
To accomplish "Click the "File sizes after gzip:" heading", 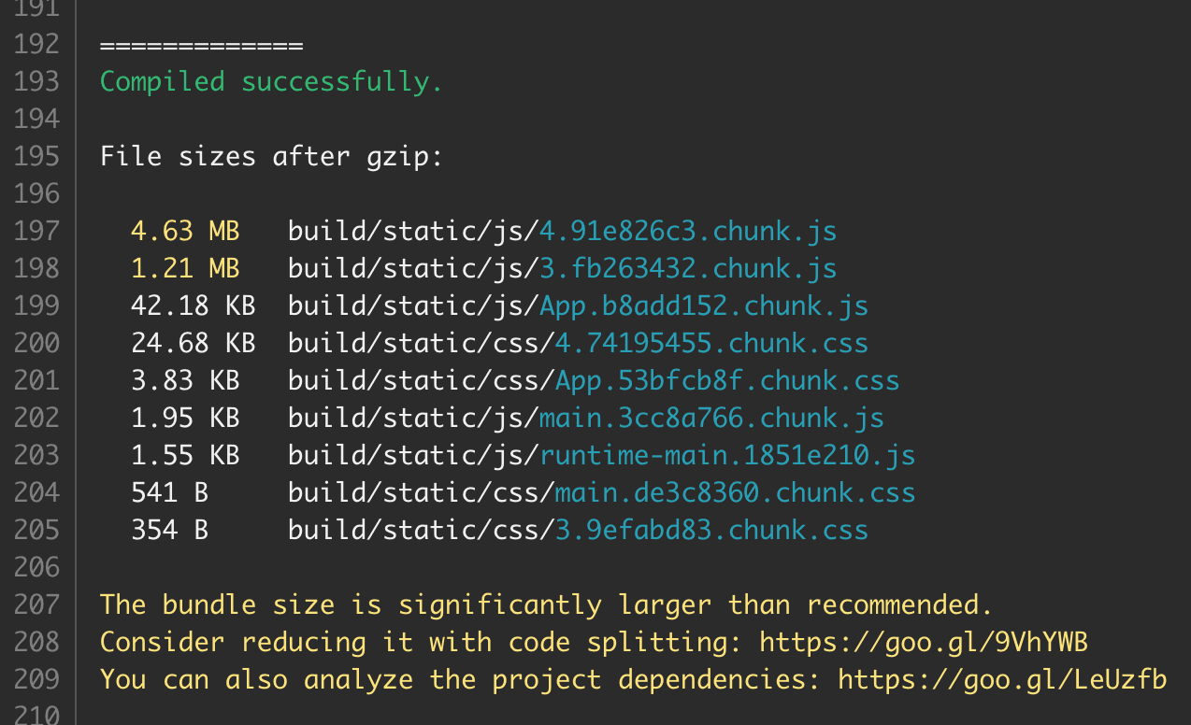I will 271,156.
